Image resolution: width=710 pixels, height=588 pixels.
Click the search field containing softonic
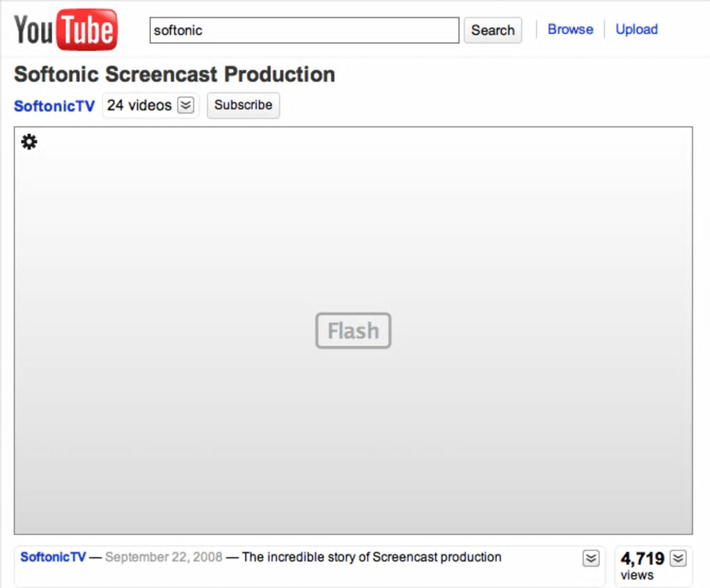coord(304,31)
